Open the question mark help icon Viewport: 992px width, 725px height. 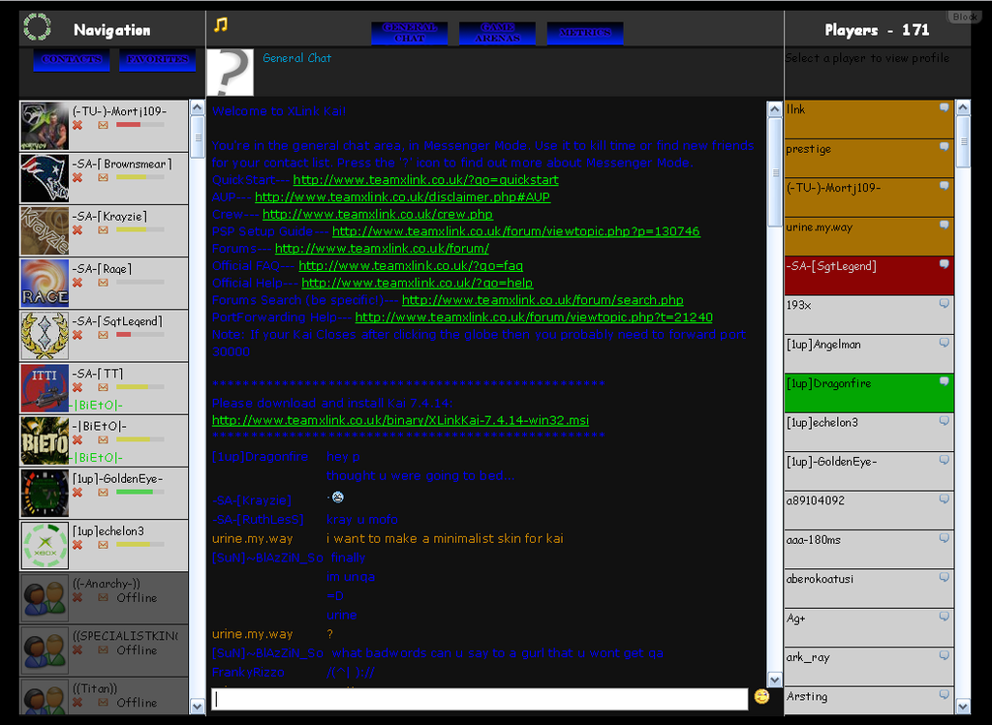tap(231, 73)
